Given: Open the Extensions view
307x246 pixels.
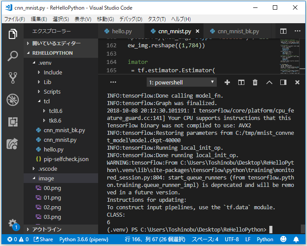Looking at the screenshot, I should click(x=13, y=122).
